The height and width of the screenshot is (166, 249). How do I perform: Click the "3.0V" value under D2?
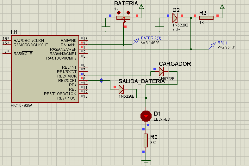click(x=176, y=29)
